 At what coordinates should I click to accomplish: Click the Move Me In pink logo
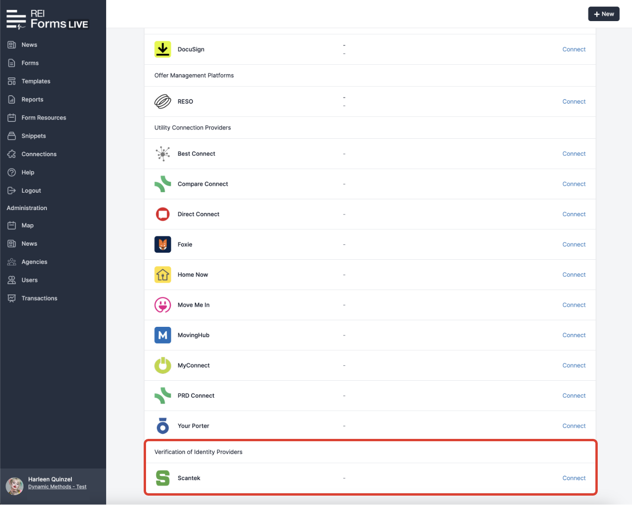(x=163, y=305)
